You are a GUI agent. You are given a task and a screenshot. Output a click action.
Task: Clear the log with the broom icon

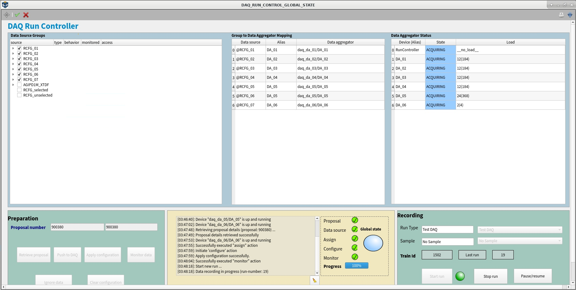point(314,280)
